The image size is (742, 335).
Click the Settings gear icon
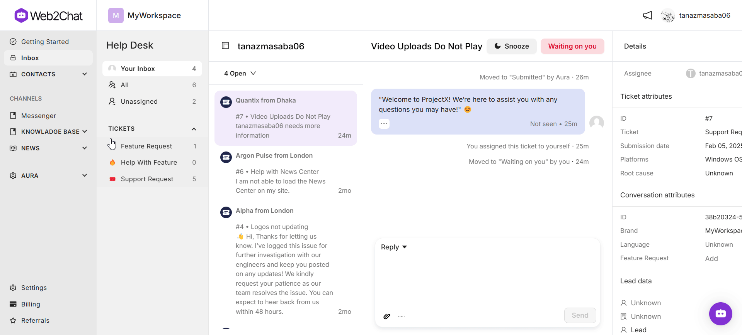click(x=13, y=288)
